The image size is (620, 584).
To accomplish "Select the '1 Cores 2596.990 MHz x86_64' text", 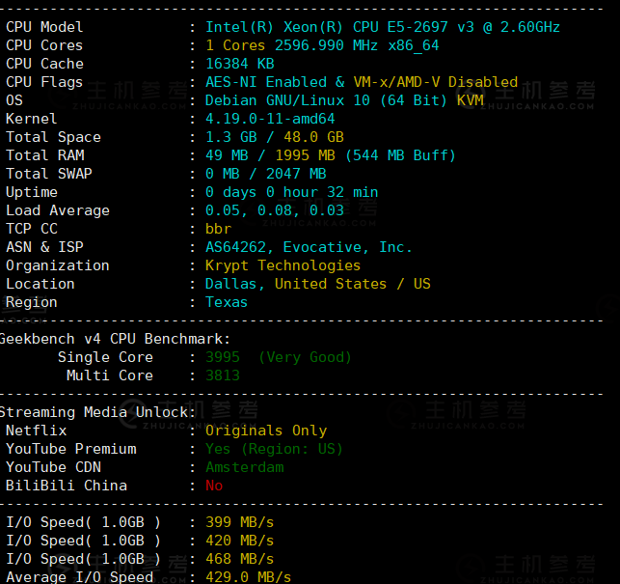I will click(322, 45).
